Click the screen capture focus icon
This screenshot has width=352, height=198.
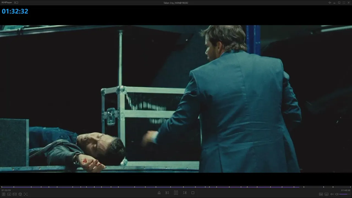(x=26, y=194)
